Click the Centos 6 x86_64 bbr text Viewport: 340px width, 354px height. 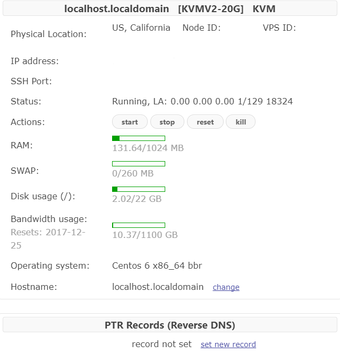[157, 265]
